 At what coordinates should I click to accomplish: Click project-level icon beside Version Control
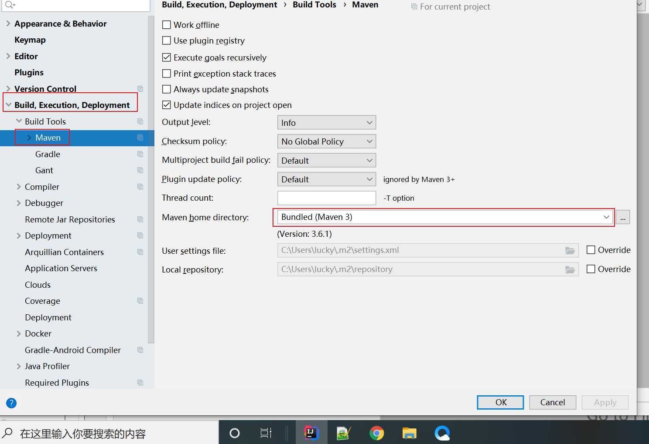pos(140,89)
